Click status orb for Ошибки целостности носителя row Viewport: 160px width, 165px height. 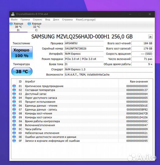(x=14, y=137)
